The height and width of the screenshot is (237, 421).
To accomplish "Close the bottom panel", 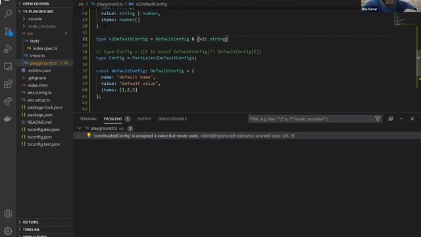I will 412,118.
